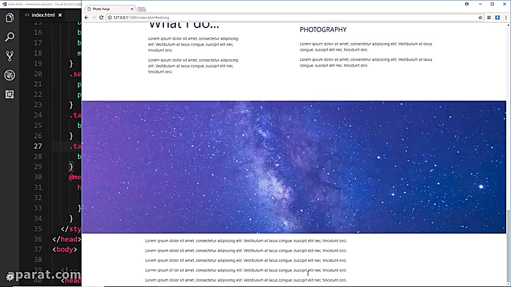Open the Debug view in VS Code

10,75
